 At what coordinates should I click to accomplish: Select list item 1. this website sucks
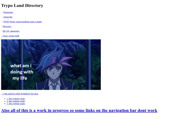click(16, 99)
